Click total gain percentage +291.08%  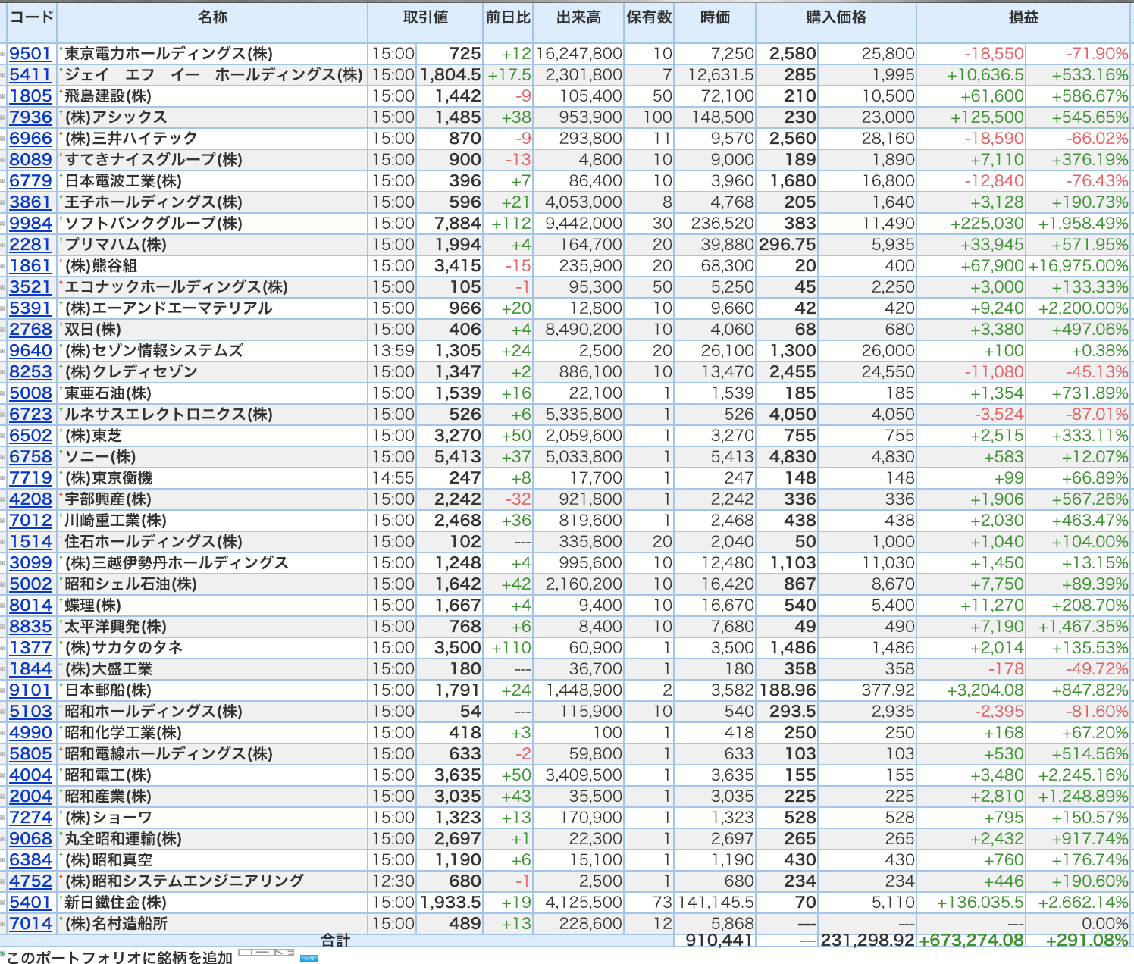(1087, 941)
